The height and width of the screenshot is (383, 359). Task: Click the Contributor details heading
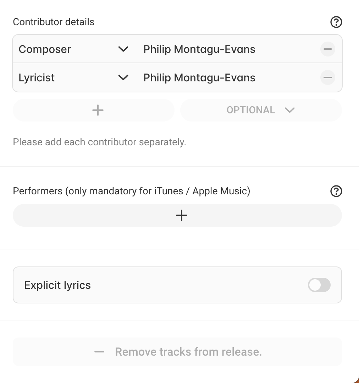click(54, 22)
